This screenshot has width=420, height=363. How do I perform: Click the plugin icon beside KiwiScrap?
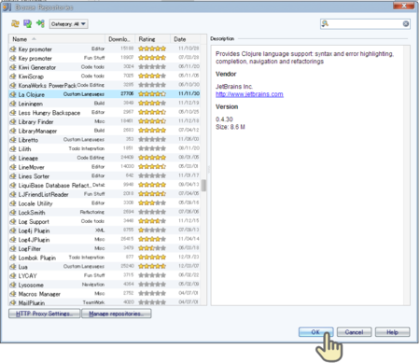pos(13,76)
